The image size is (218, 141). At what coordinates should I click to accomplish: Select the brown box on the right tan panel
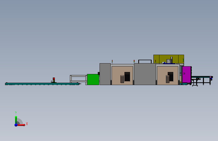pyautogui.click(x=168, y=79)
